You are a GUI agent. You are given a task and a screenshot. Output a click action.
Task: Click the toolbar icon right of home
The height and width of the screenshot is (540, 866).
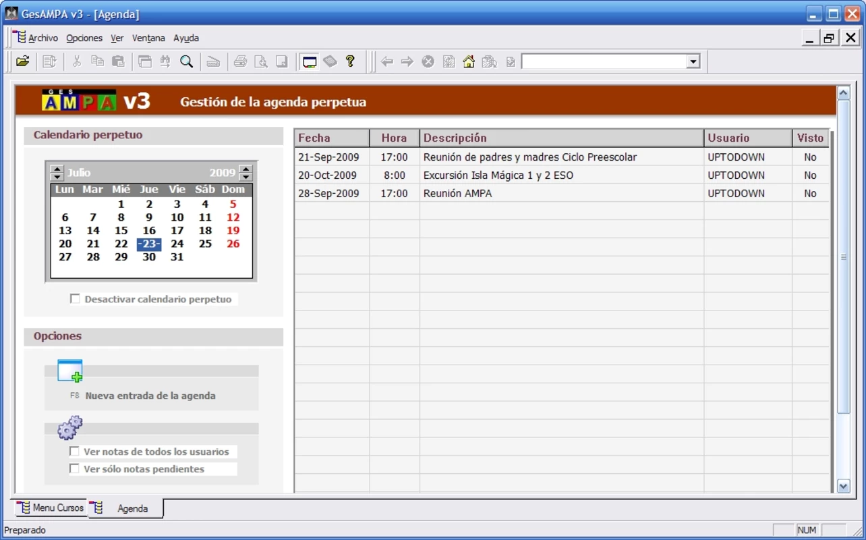coord(490,61)
